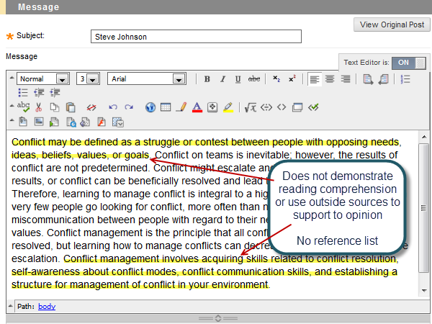Open the Normal paragraph style dropdown

(63, 79)
